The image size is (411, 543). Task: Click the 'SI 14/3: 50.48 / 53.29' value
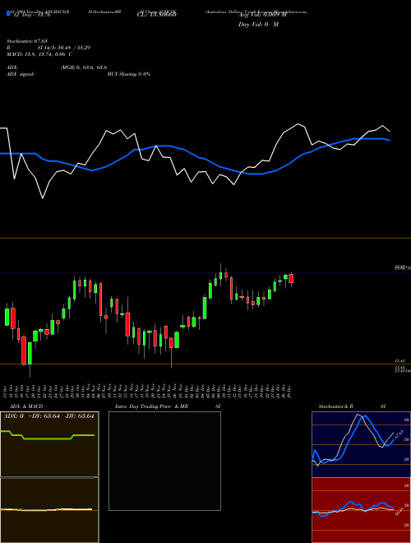pyautogui.click(x=64, y=48)
